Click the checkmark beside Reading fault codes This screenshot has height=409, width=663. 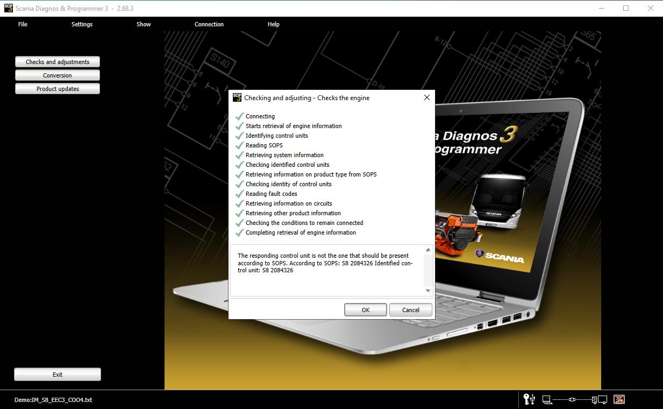(x=240, y=194)
